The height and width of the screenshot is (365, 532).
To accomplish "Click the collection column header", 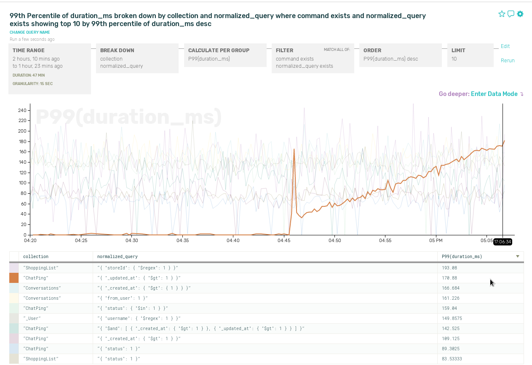I will click(36, 256).
